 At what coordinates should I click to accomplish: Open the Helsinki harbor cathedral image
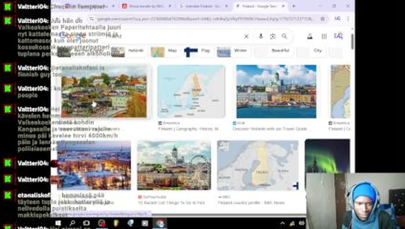[276, 91]
